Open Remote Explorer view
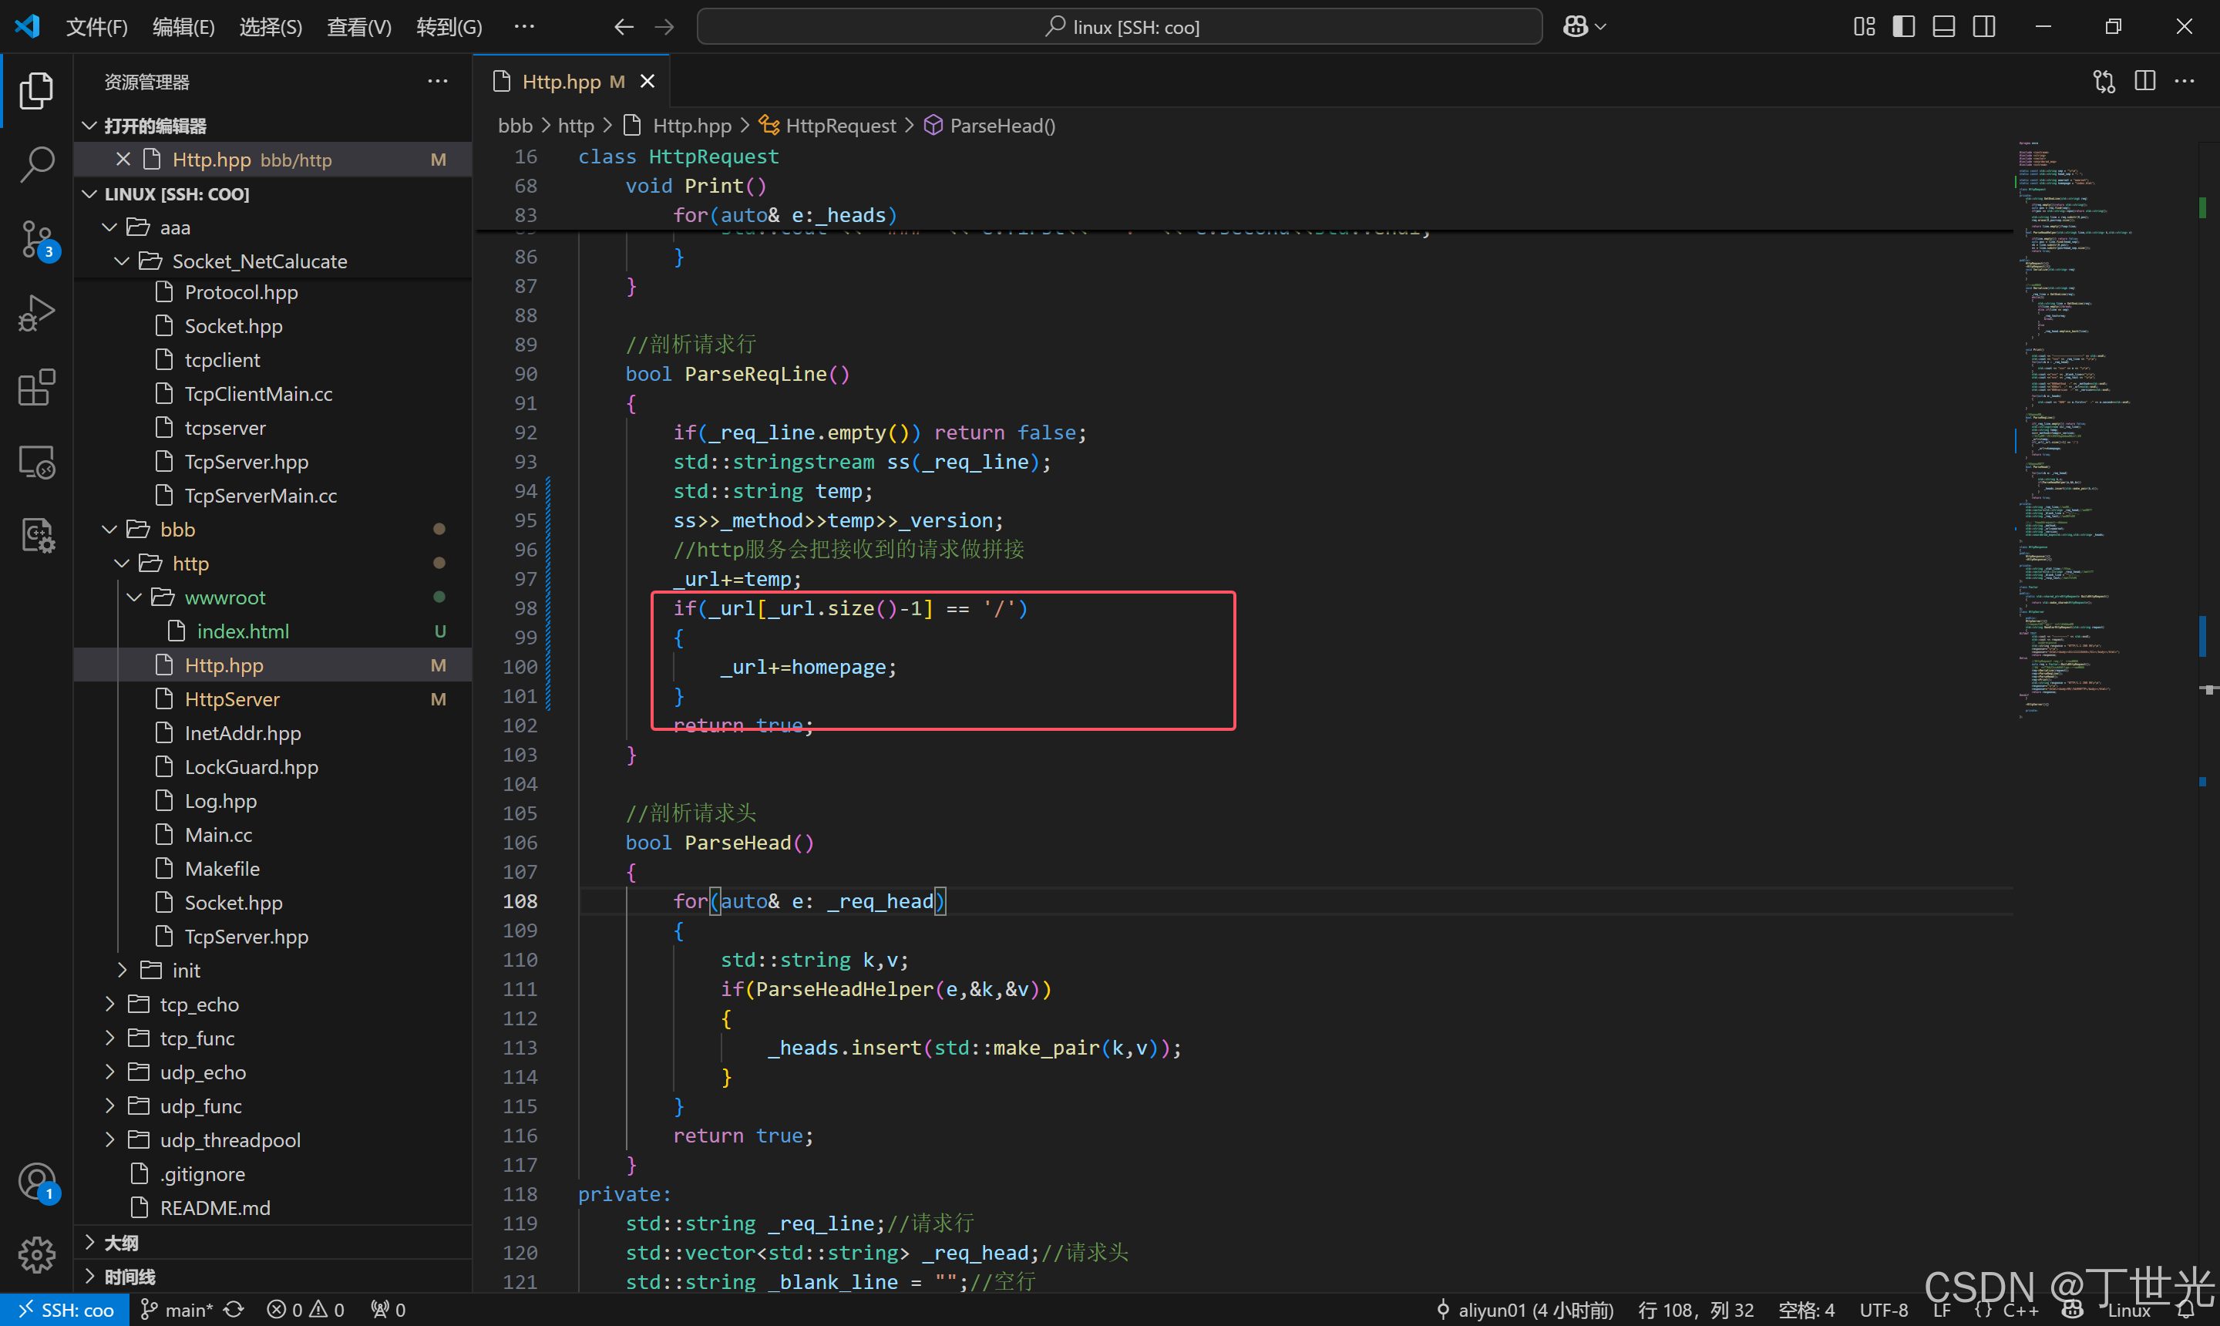This screenshot has width=2220, height=1326. pos(37,462)
